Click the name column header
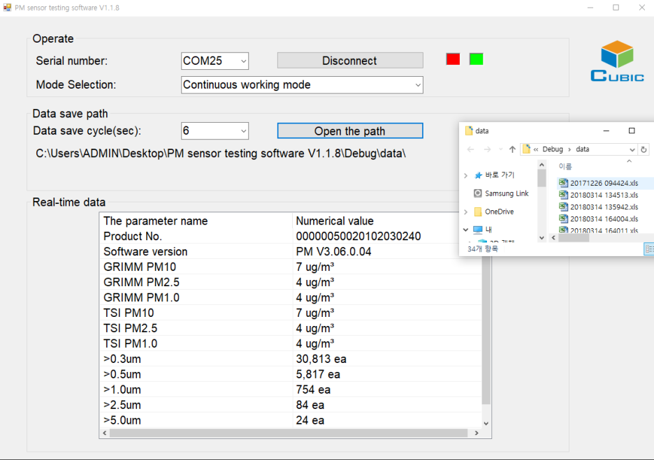This screenshot has width=654, height=460. (565, 167)
